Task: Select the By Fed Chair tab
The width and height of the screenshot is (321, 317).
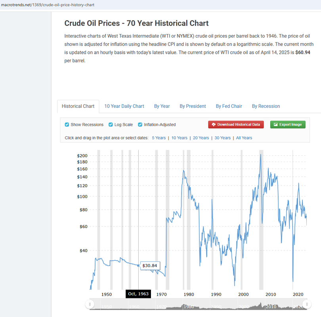Action: tap(229, 106)
